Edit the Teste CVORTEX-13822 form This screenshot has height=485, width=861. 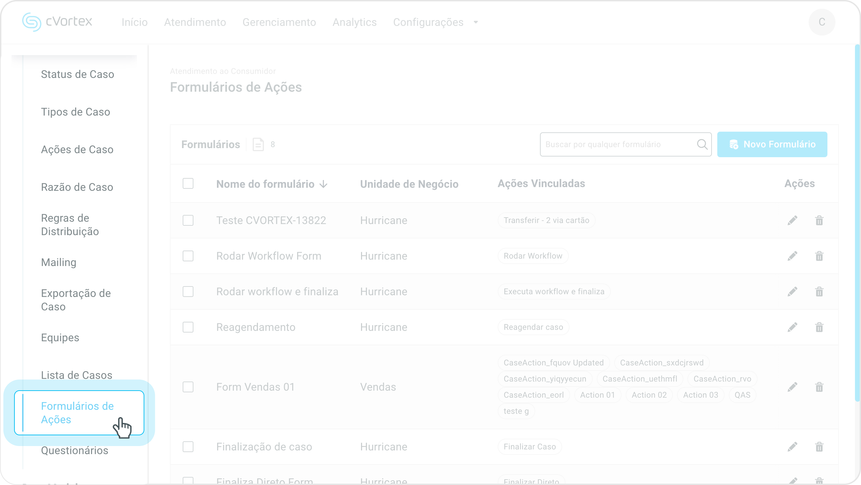pyautogui.click(x=792, y=221)
